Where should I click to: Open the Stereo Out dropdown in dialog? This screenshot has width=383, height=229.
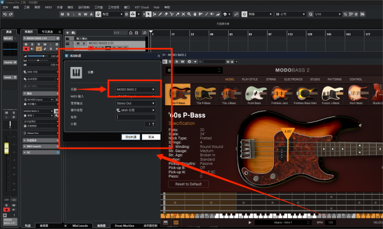[x=136, y=104]
